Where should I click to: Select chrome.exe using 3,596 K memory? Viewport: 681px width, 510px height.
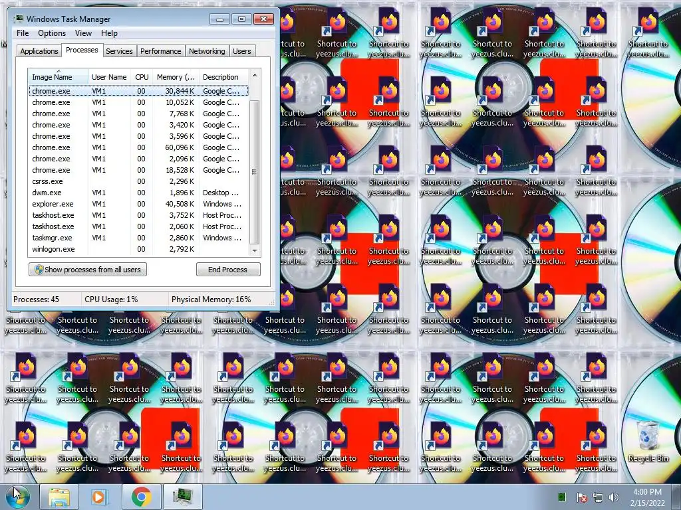[x=138, y=136]
